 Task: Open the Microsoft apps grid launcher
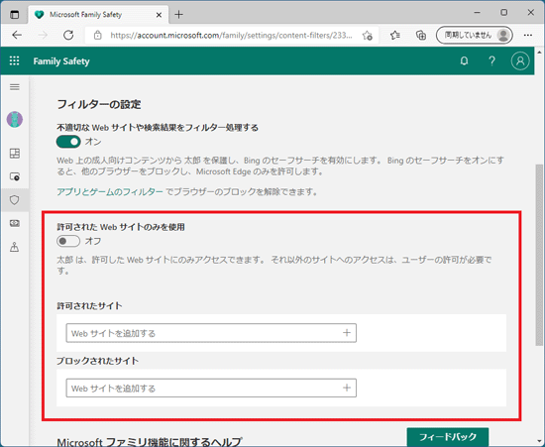[14, 60]
